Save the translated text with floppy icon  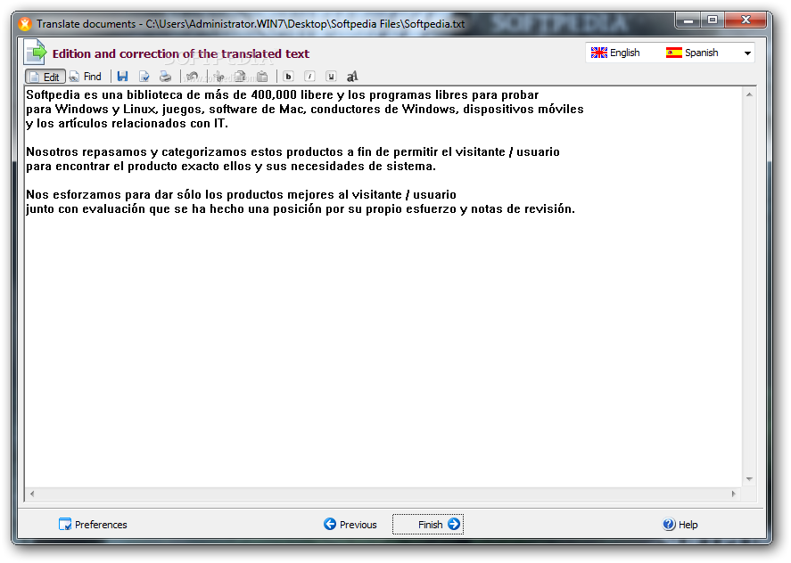(122, 77)
